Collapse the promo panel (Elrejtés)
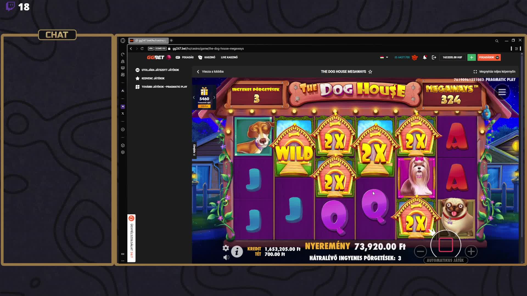527x296 pixels. pyautogui.click(x=194, y=150)
